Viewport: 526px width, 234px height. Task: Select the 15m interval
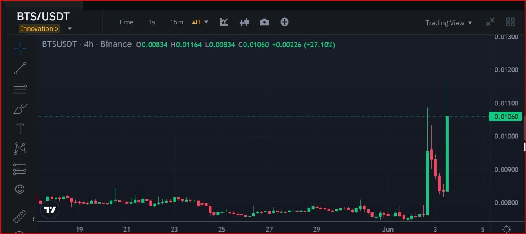click(x=176, y=22)
